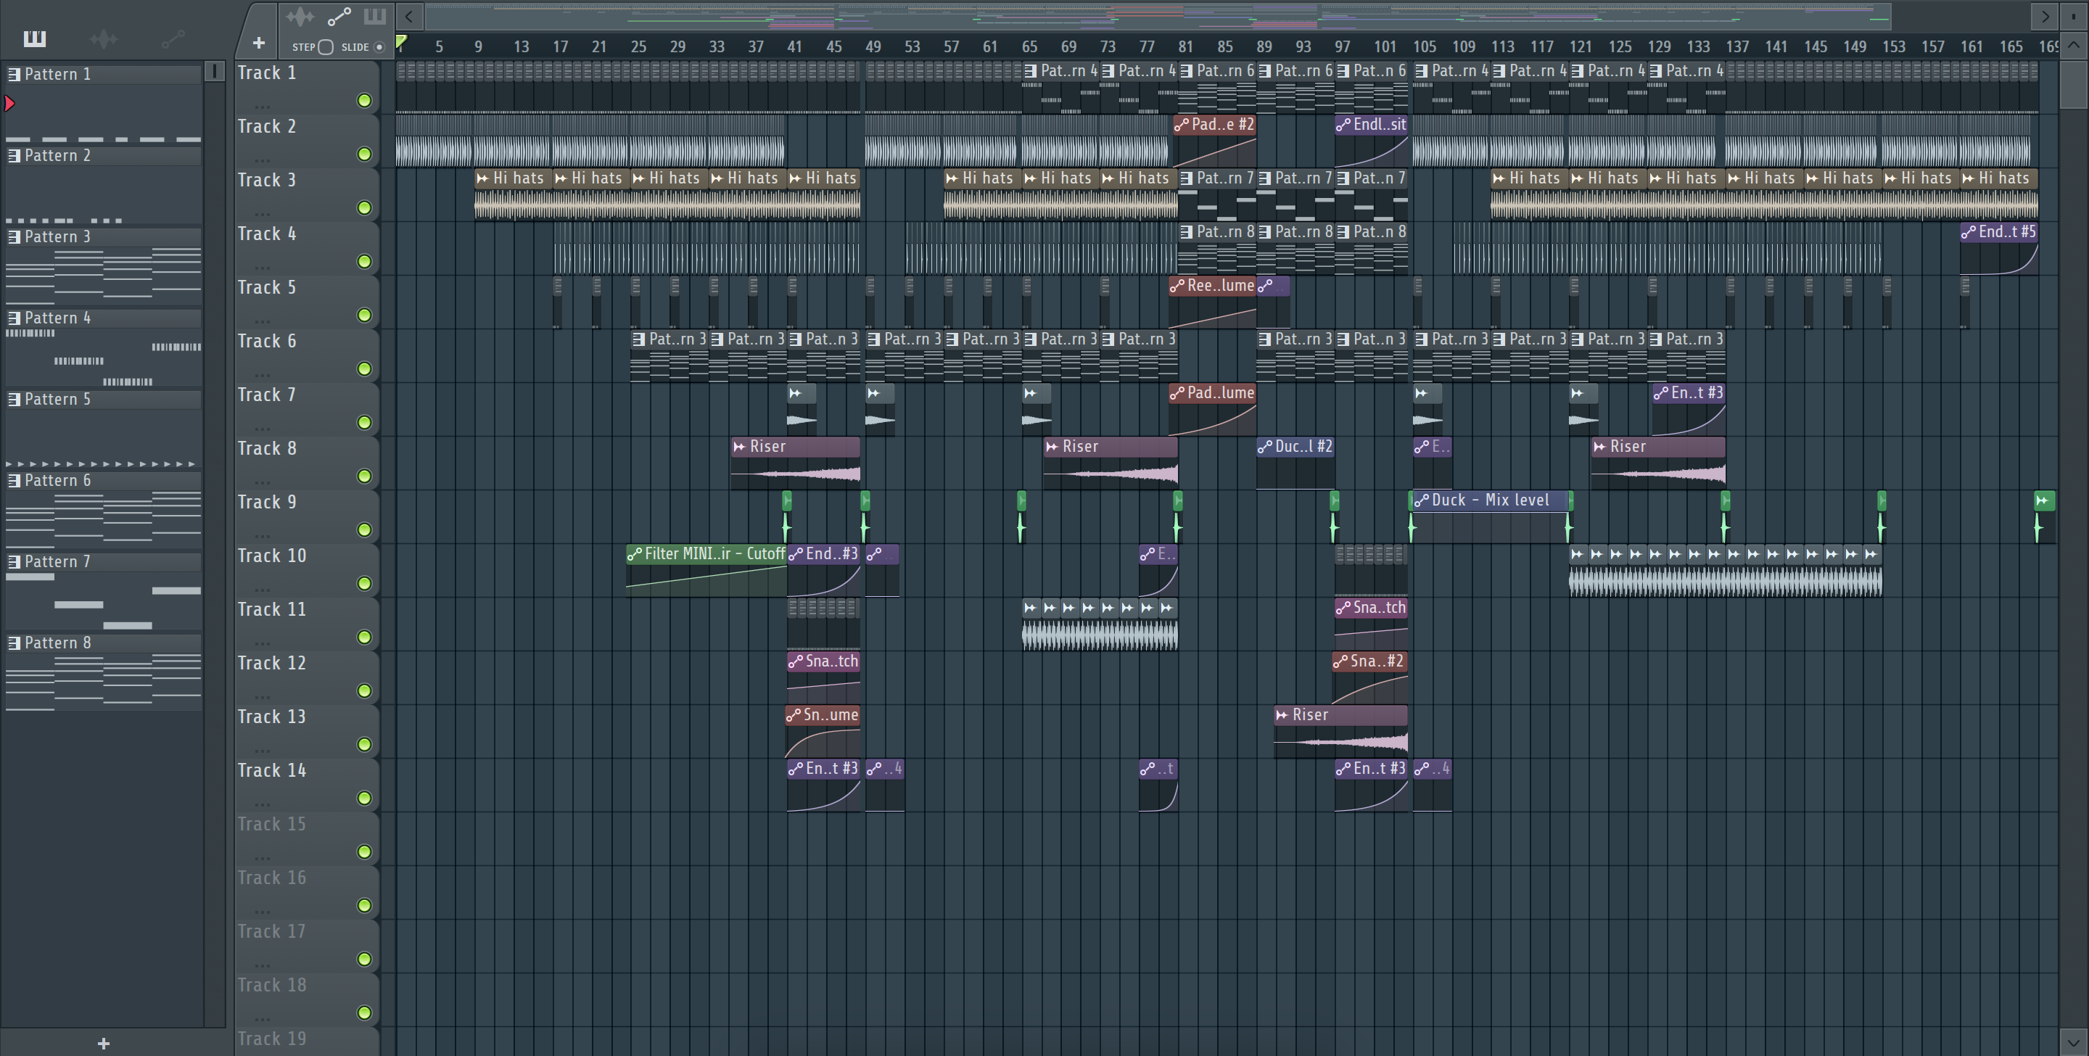
Task: Mute Track 9 using its green light
Action: pyautogui.click(x=365, y=529)
